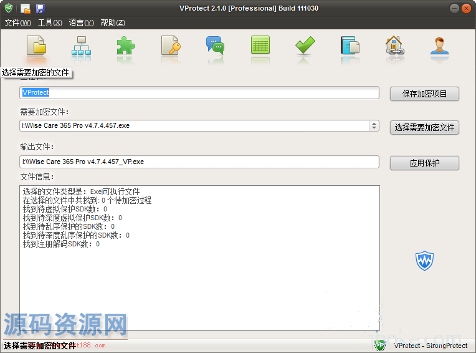Click the line 找到注册解码SDK数: 0
The image size is (476, 353).
61,244
